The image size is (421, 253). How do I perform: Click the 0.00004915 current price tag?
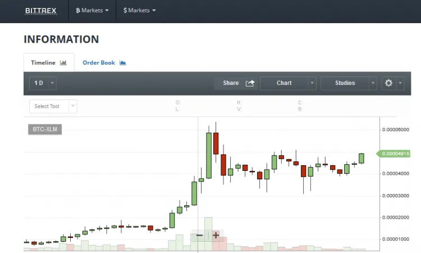(393, 153)
